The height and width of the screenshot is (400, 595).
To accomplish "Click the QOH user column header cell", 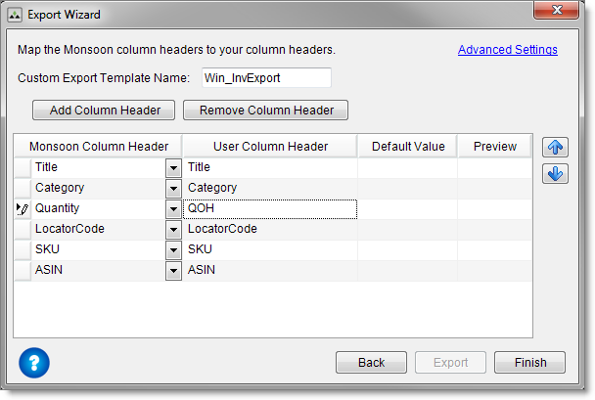I will pyautogui.click(x=269, y=208).
